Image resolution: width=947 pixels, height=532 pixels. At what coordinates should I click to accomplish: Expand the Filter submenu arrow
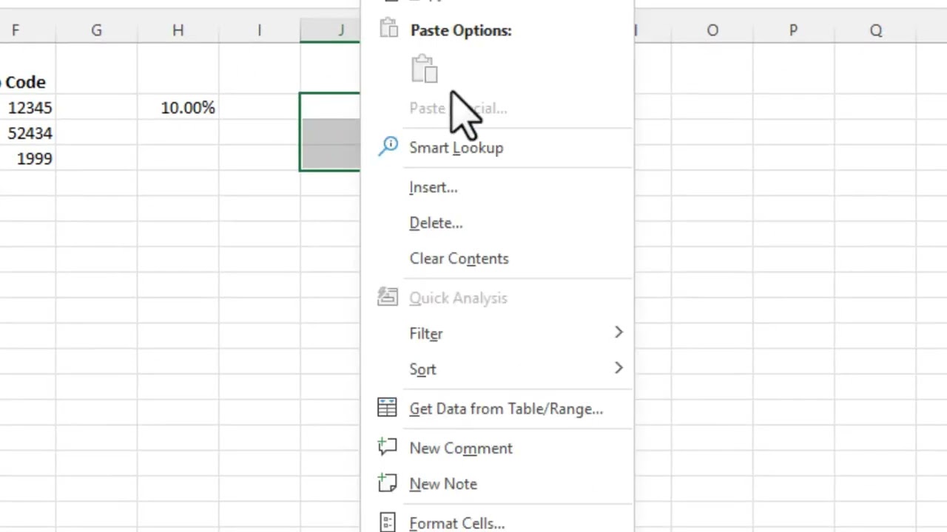pyautogui.click(x=619, y=333)
